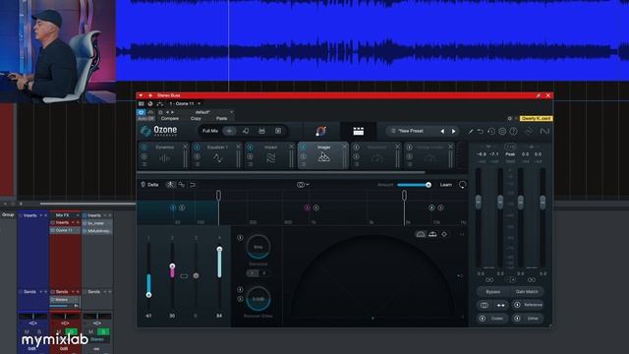629x354 pixels.
Task: Open Ozone undo history clock icon
Action: [491, 131]
